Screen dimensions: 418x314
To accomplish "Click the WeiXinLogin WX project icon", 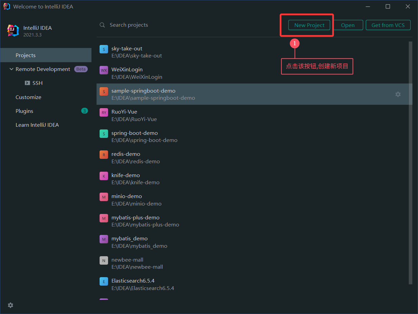I will [104, 70].
